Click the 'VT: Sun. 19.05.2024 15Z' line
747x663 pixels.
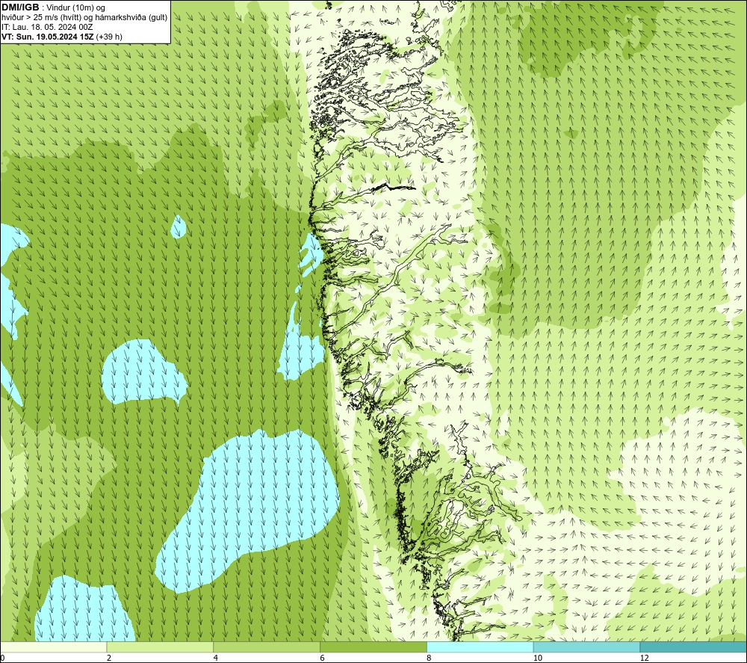[62, 37]
